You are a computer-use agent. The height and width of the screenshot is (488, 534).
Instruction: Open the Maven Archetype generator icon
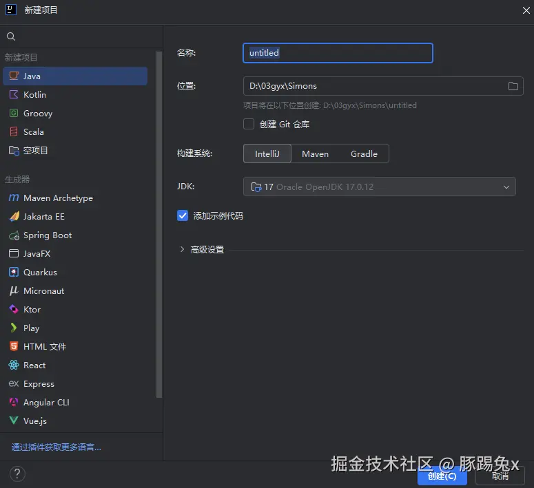(x=14, y=198)
